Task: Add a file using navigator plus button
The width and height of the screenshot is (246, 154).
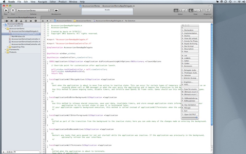Action: point(3,152)
